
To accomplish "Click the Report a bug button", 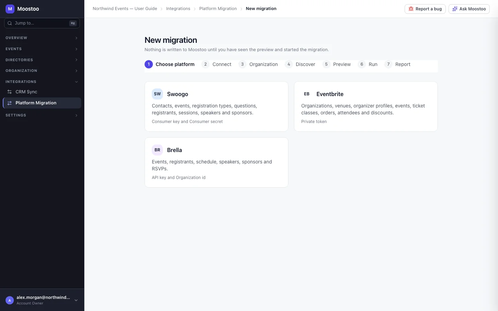I will coord(425,9).
